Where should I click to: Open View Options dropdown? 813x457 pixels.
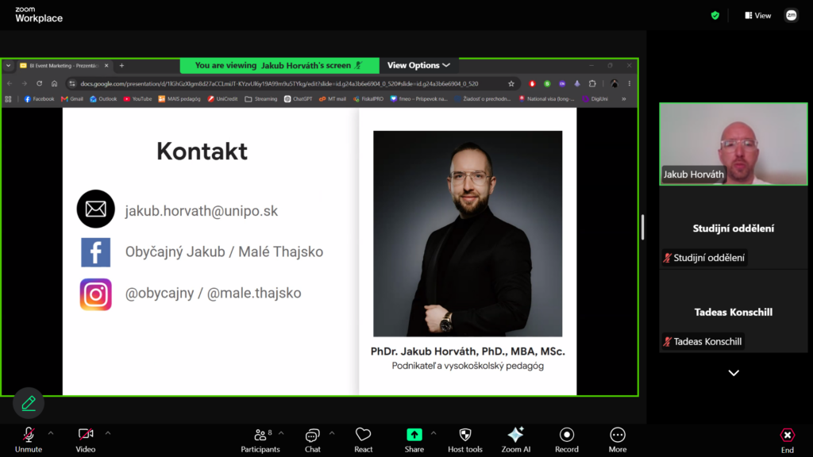click(418, 65)
